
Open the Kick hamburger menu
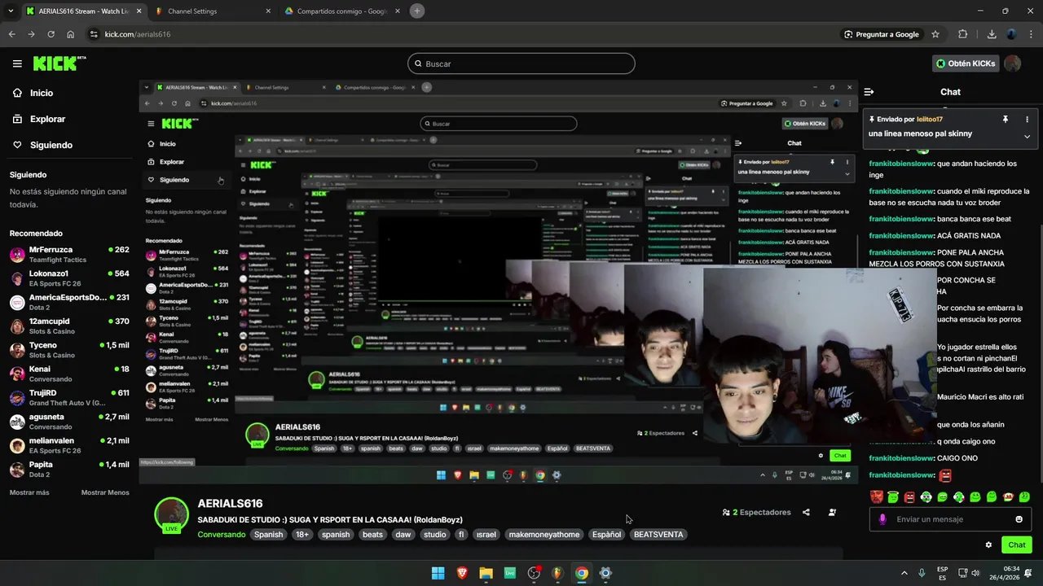pos(17,63)
